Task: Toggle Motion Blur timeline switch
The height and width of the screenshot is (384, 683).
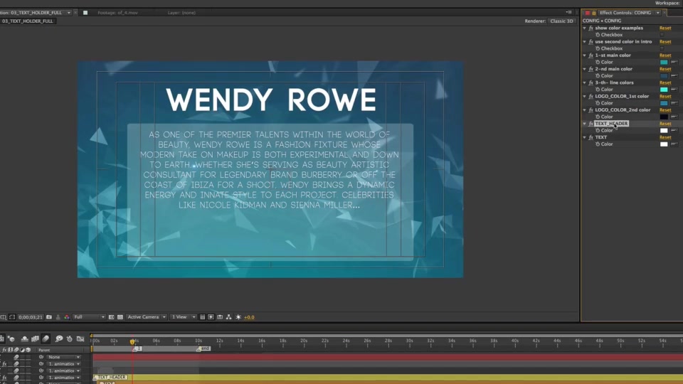Action: [46, 338]
